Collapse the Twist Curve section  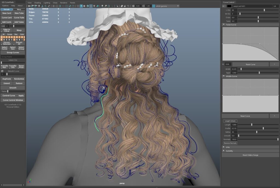[x=224, y=25]
